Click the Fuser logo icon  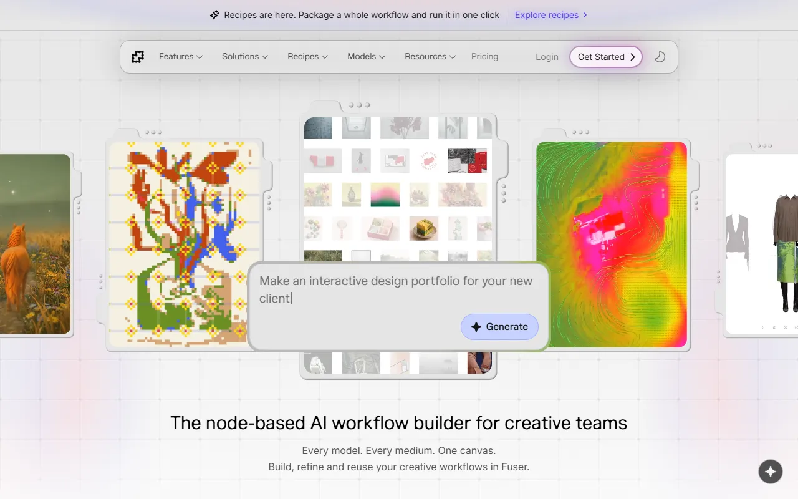pyautogui.click(x=138, y=57)
